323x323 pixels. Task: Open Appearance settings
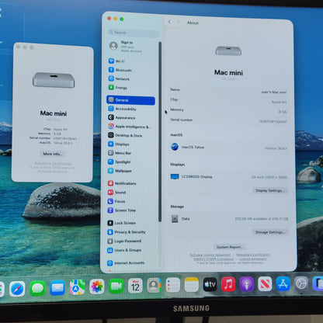pos(122,117)
